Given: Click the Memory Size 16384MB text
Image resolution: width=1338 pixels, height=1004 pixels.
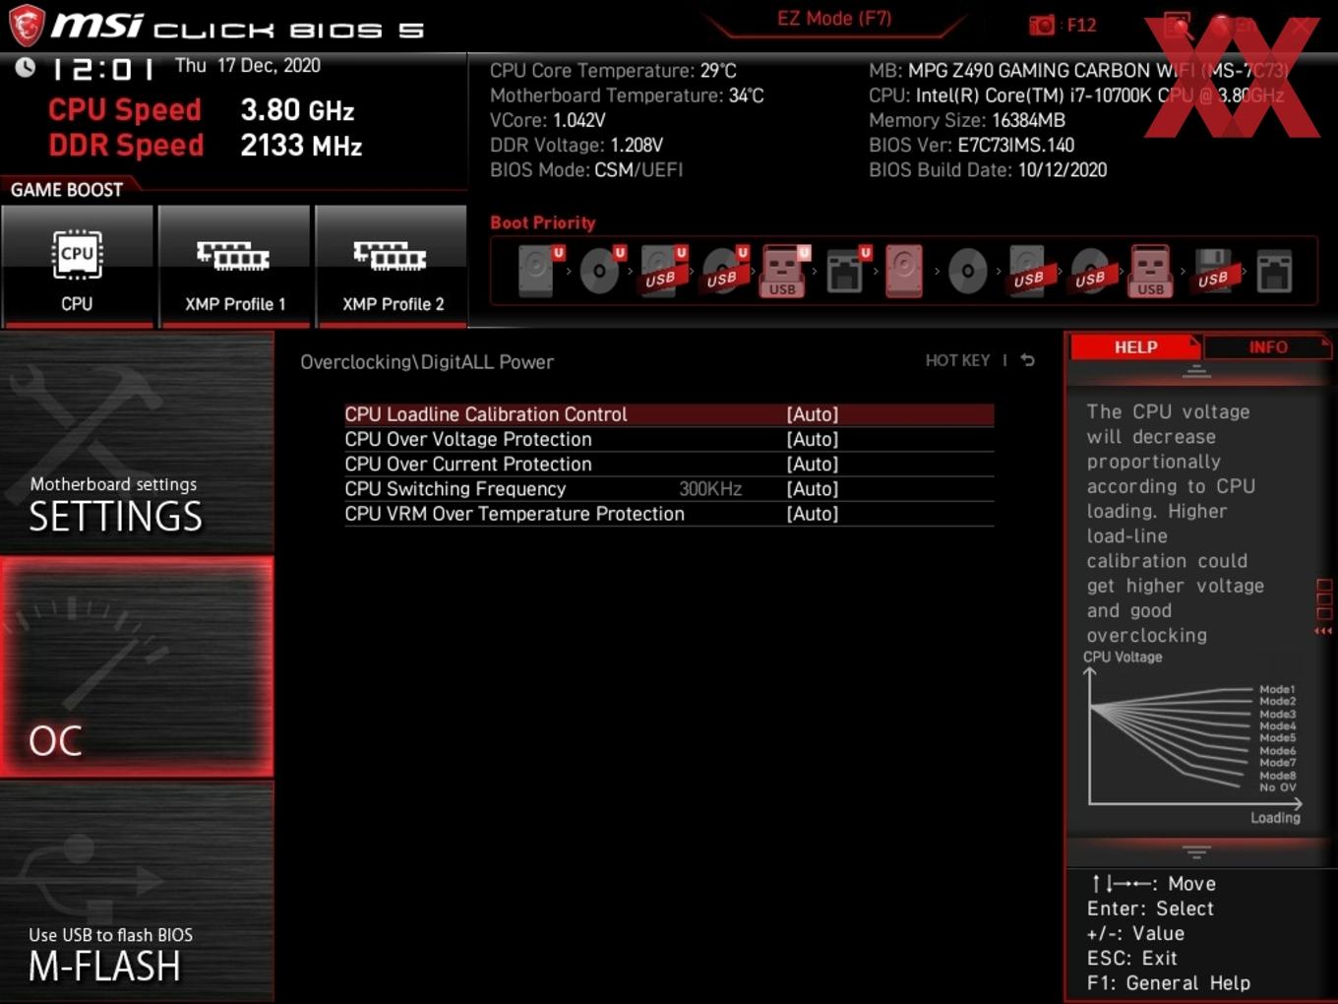Looking at the screenshot, I should [967, 120].
